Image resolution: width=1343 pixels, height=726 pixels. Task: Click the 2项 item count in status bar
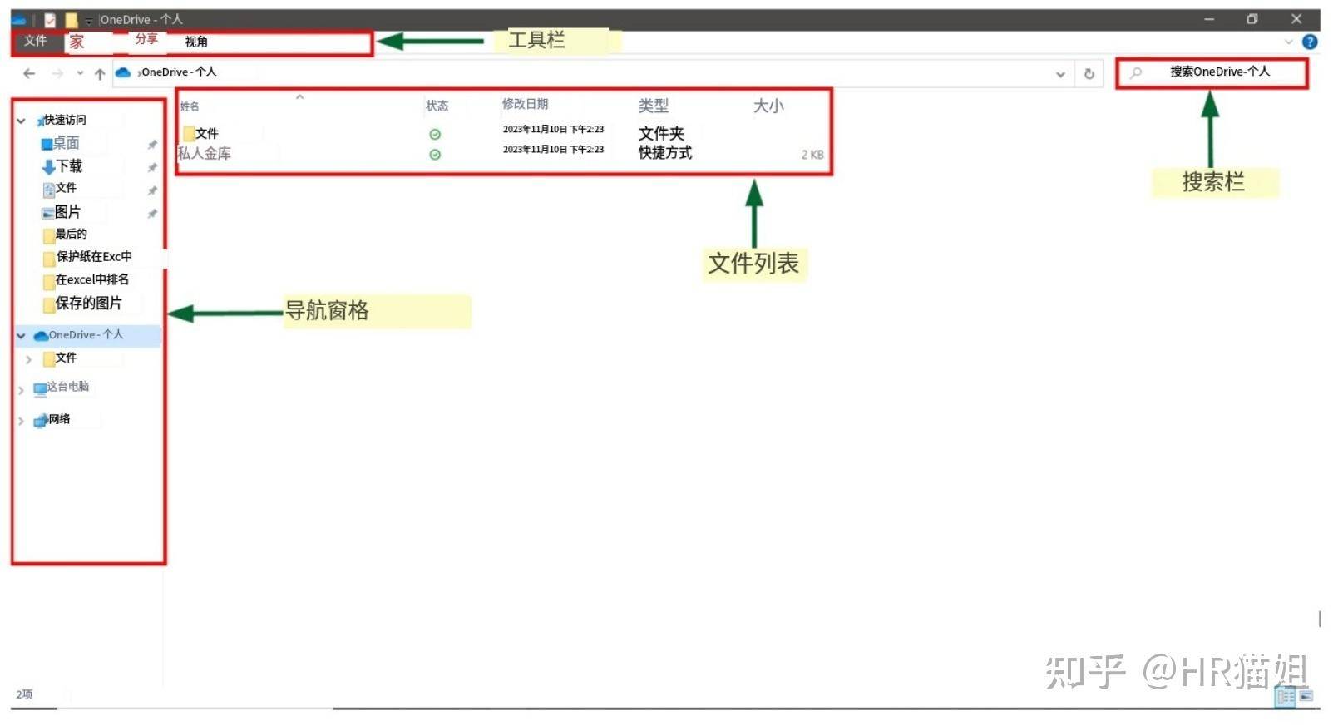(24, 694)
